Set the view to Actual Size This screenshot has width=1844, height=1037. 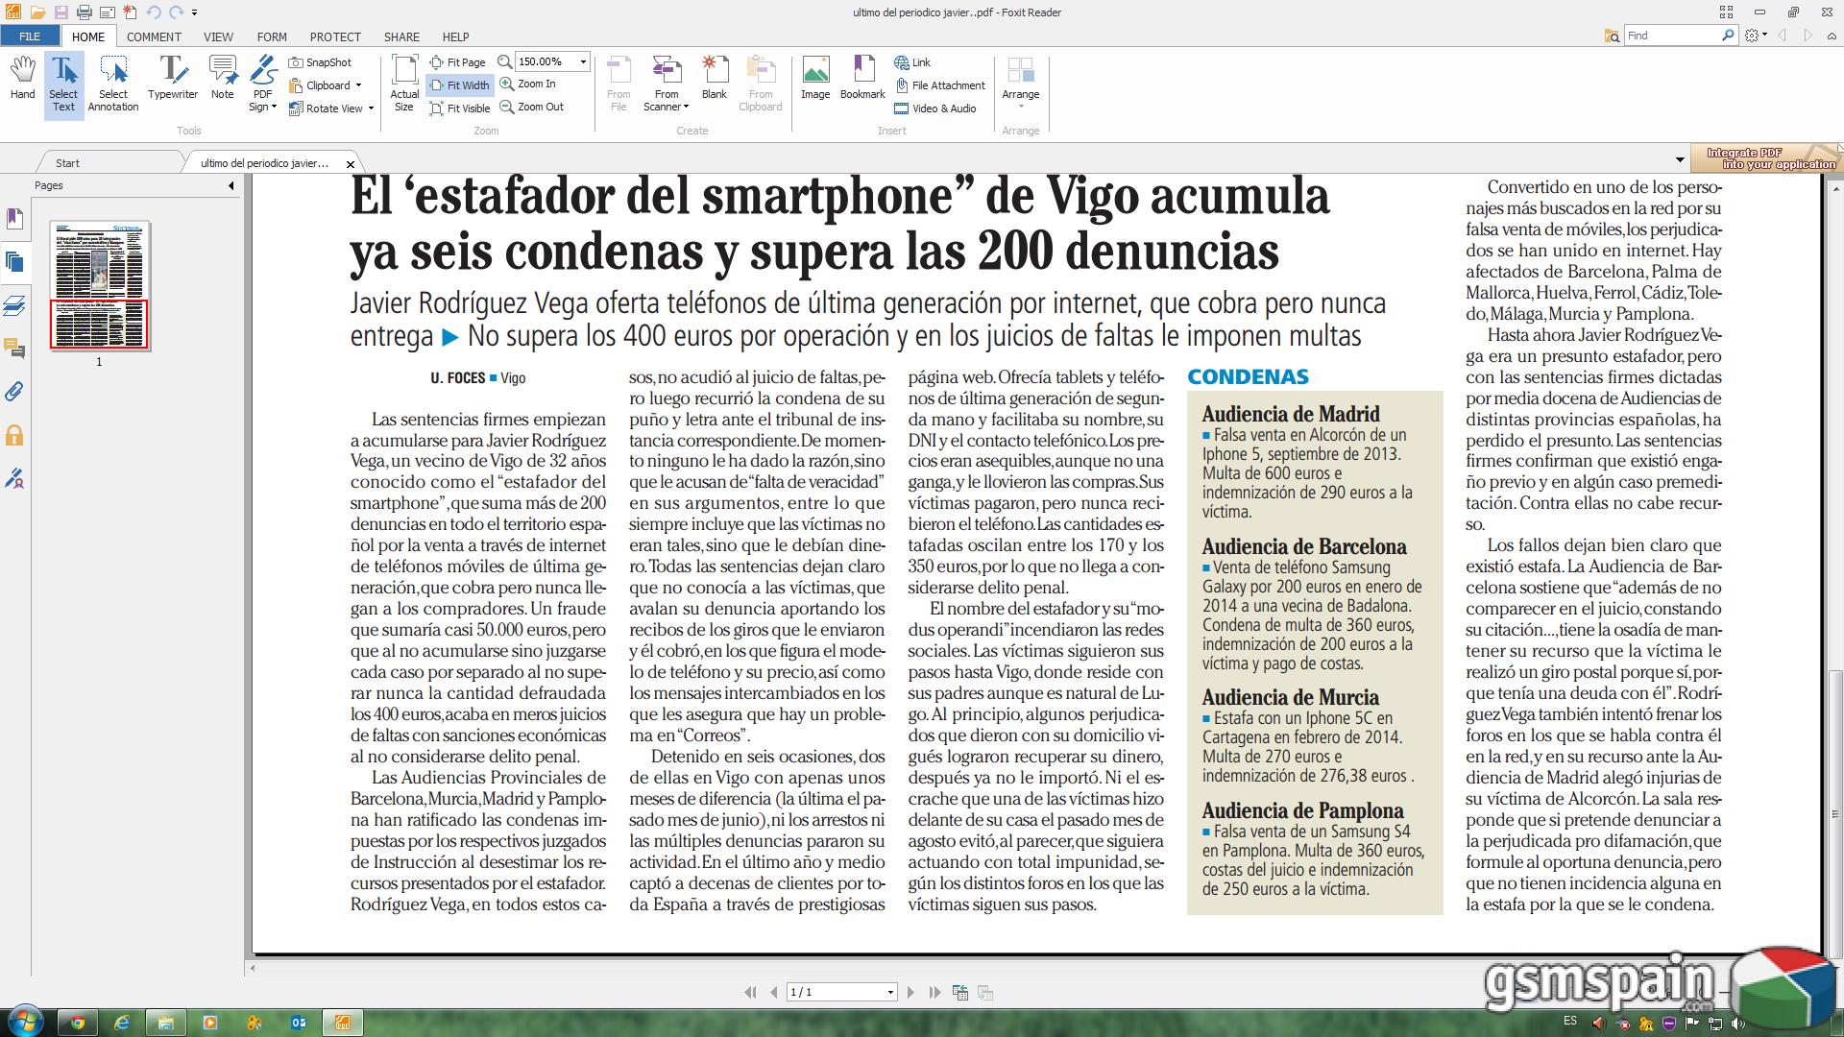click(404, 84)
